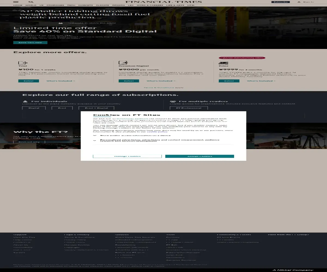Open the LEX nav item
327x272 pixels.
tap(131, 5)
